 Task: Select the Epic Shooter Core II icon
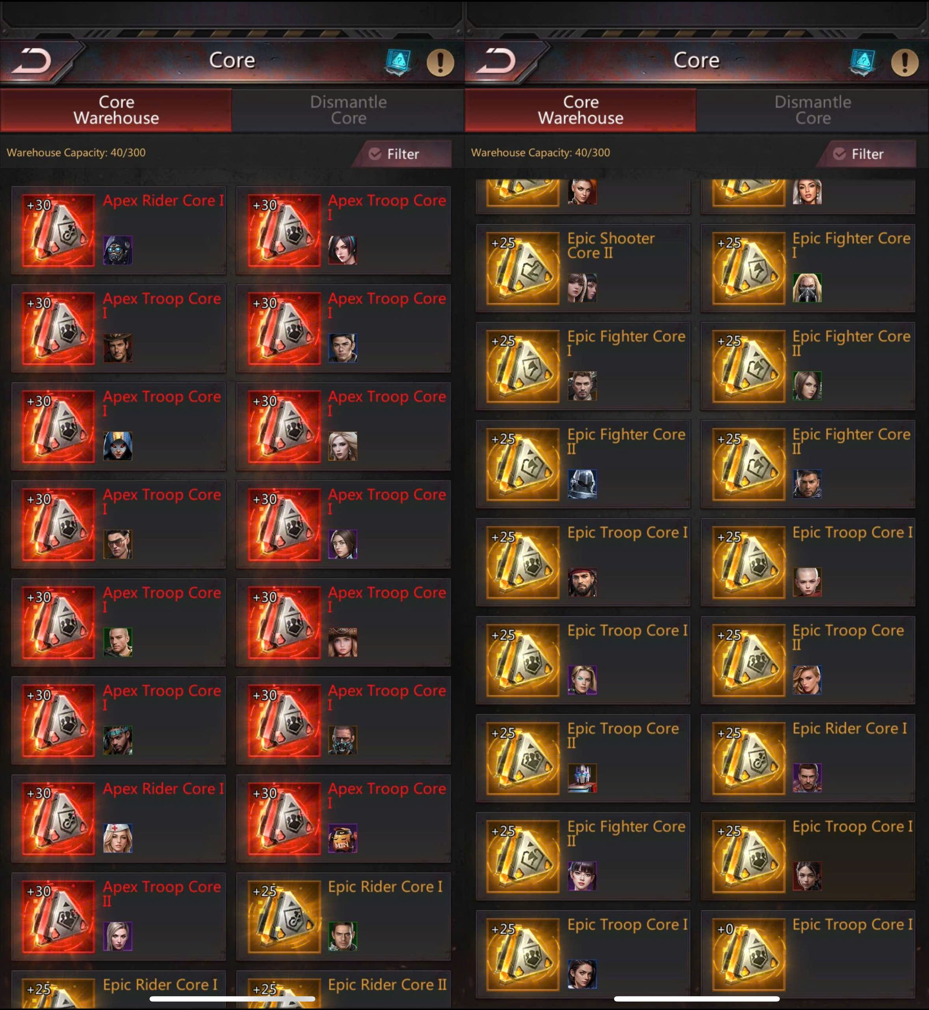[523, 268]
